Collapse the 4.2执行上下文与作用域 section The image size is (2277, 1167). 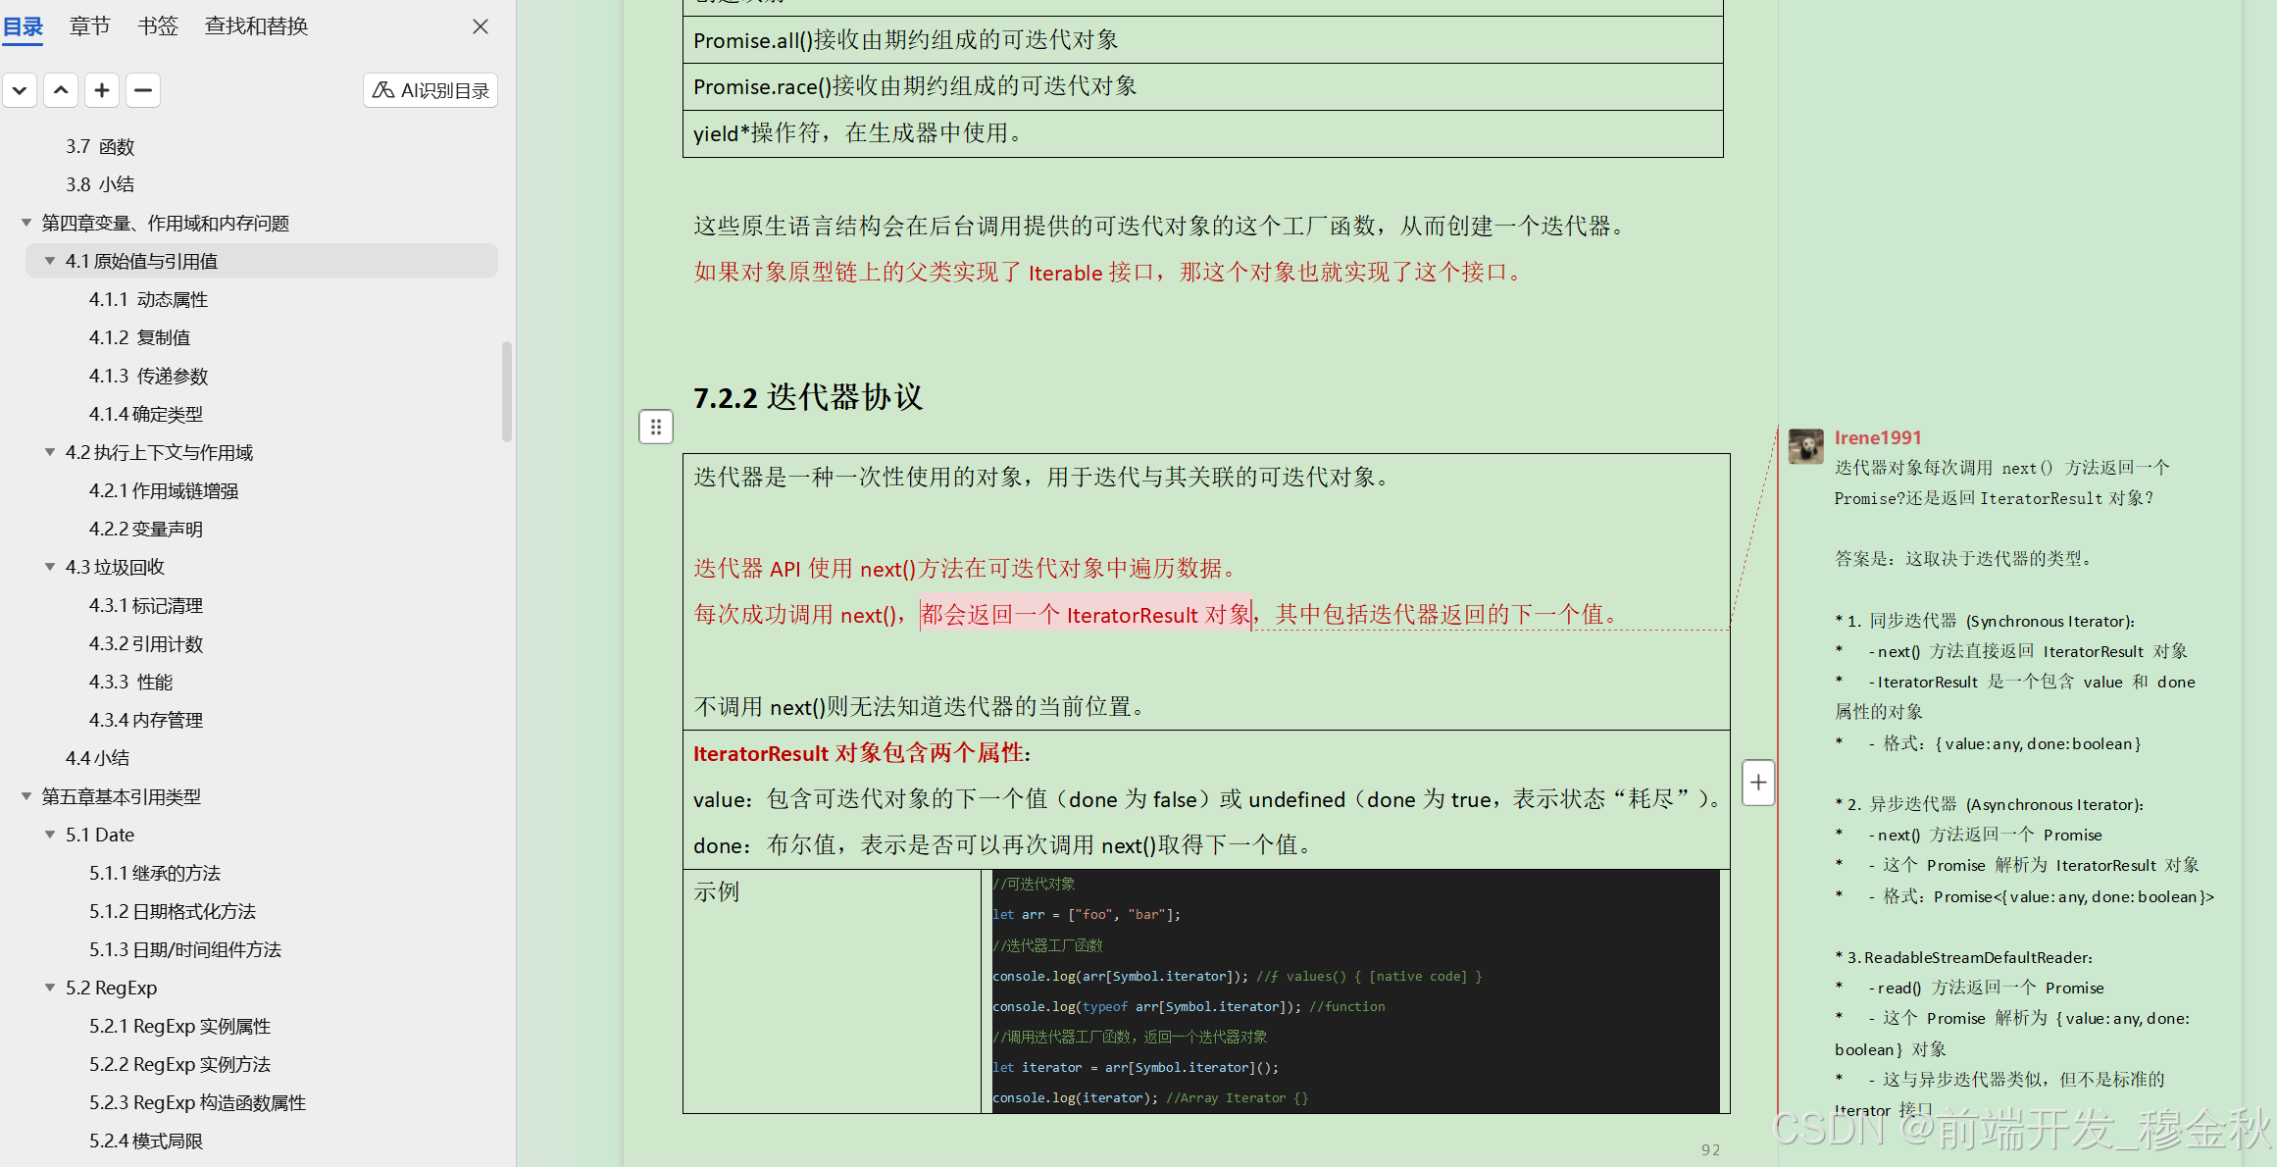[50, 452]
